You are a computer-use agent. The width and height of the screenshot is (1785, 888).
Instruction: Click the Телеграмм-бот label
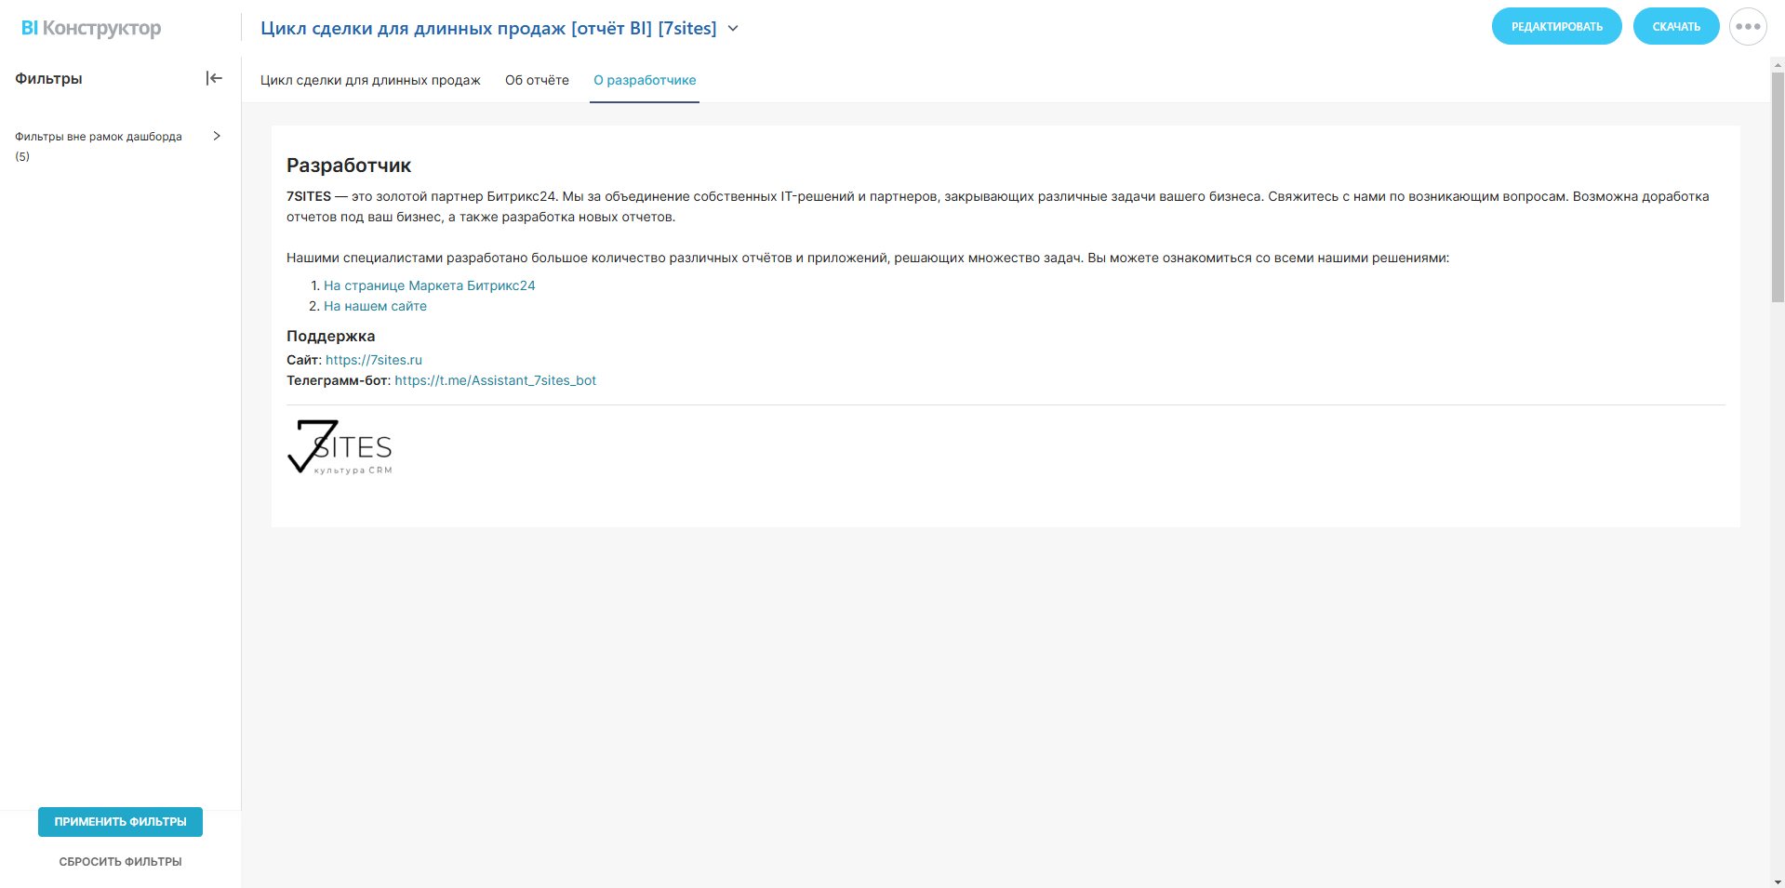(x=339, y=380)
